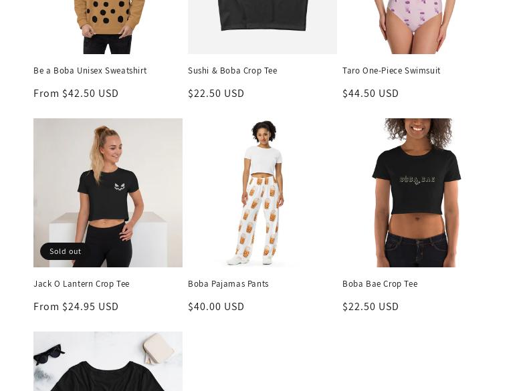This screenshot has height=391, width=525.
Task: Click the black crop tee flat-lay image
Action: (x=262, y=27)
